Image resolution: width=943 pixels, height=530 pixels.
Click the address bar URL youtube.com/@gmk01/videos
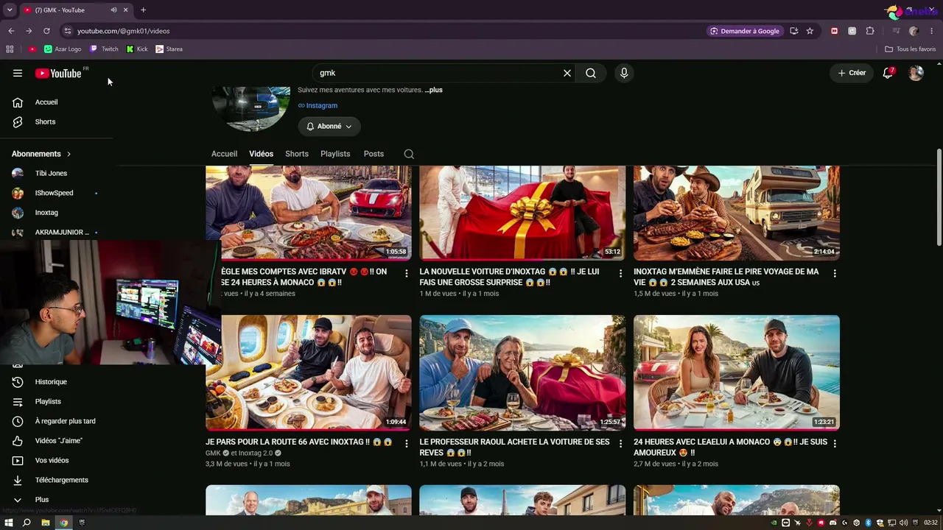click(x=124, y=31)
